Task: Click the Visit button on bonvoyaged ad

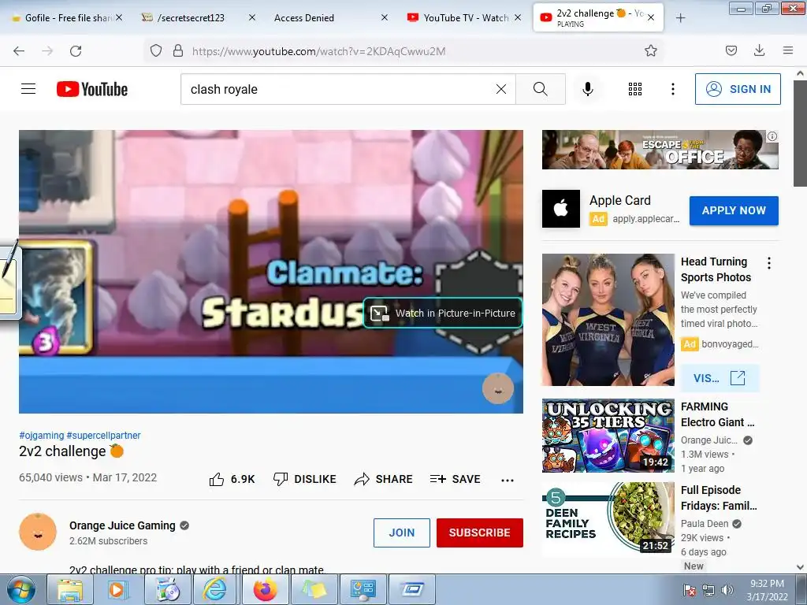Action: tap(720, 378)
